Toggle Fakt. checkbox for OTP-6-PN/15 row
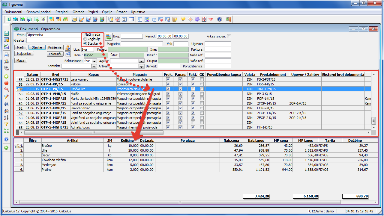Image resolution: width=384 pixels, height=216 pixels. pyautogui.click(x=193, y=89)
